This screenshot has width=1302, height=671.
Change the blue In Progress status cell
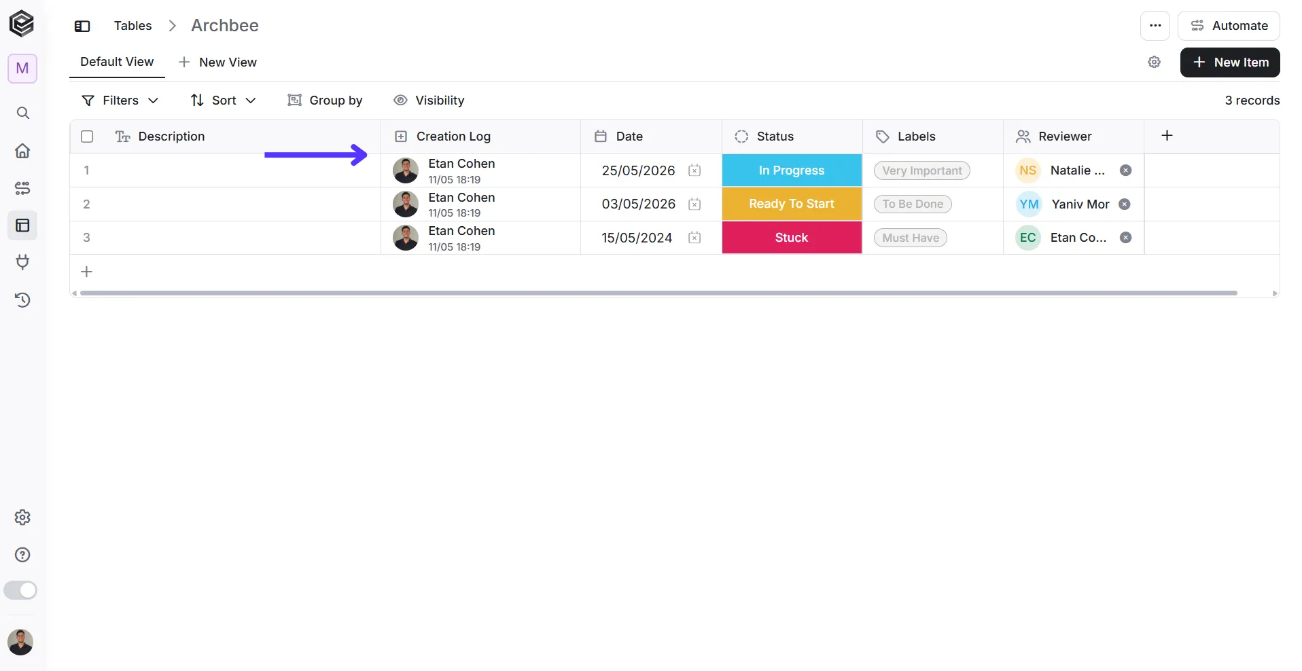tap(792, 170)
